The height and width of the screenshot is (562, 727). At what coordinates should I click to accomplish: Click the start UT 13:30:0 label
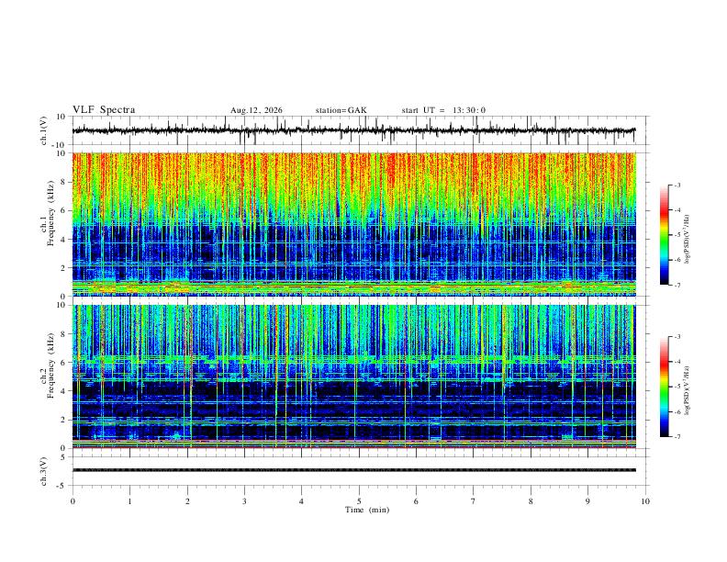[443, 110]
